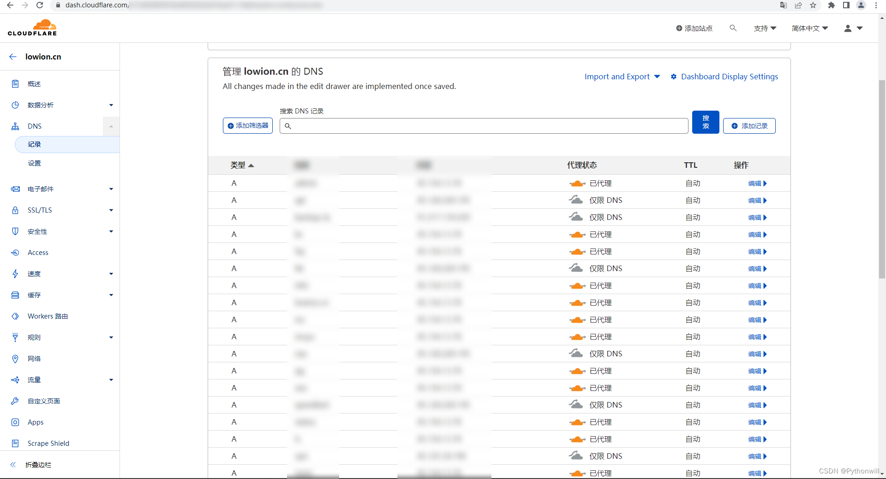
Task: Expand the SSL/TLS submenu arrow
Action: click(111, 210)
